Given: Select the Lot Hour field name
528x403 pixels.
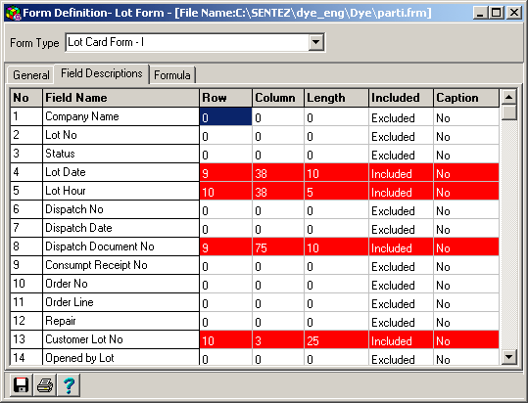Looking at the screenshot, I should click(120, 191).
